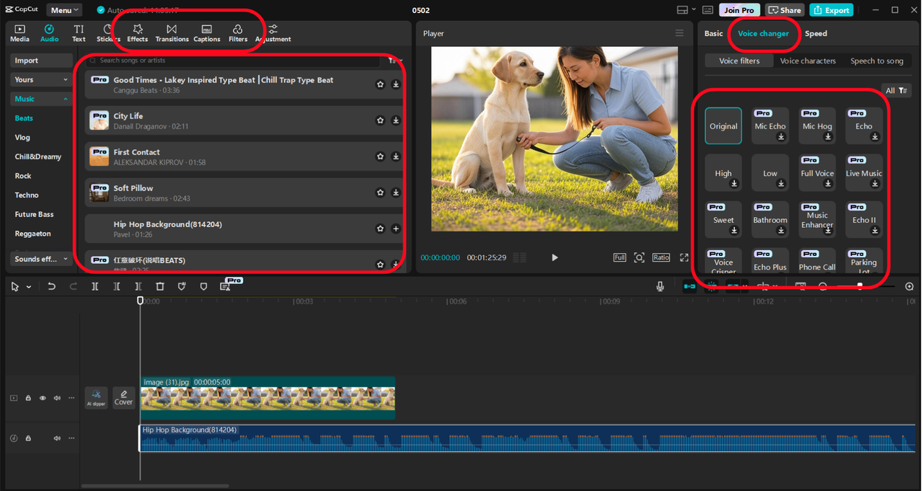Favorite the City Life track
923x491 pixels.
tap(380, 120)
